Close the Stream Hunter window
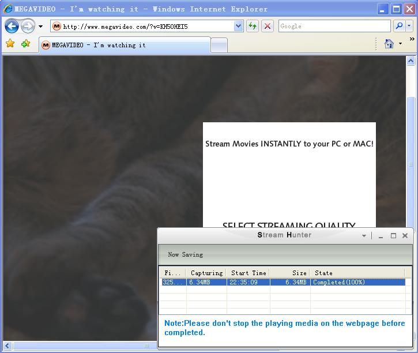This screenshot has width=418, height=353. tap(405, 236)
